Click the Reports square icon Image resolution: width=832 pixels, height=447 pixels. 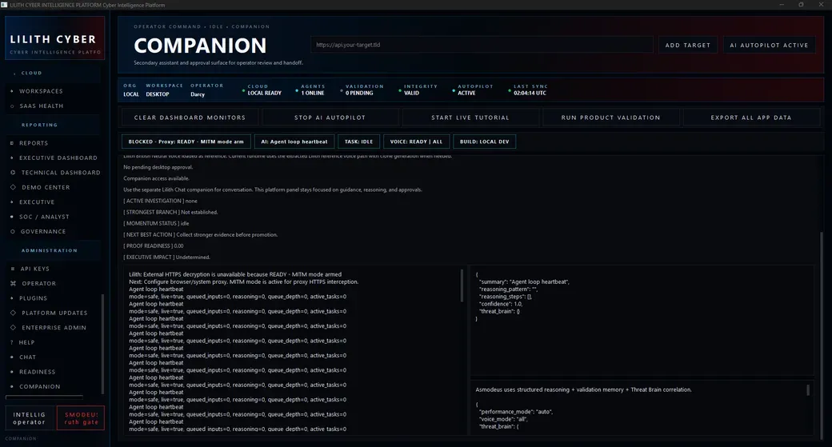tap(12, 143)
